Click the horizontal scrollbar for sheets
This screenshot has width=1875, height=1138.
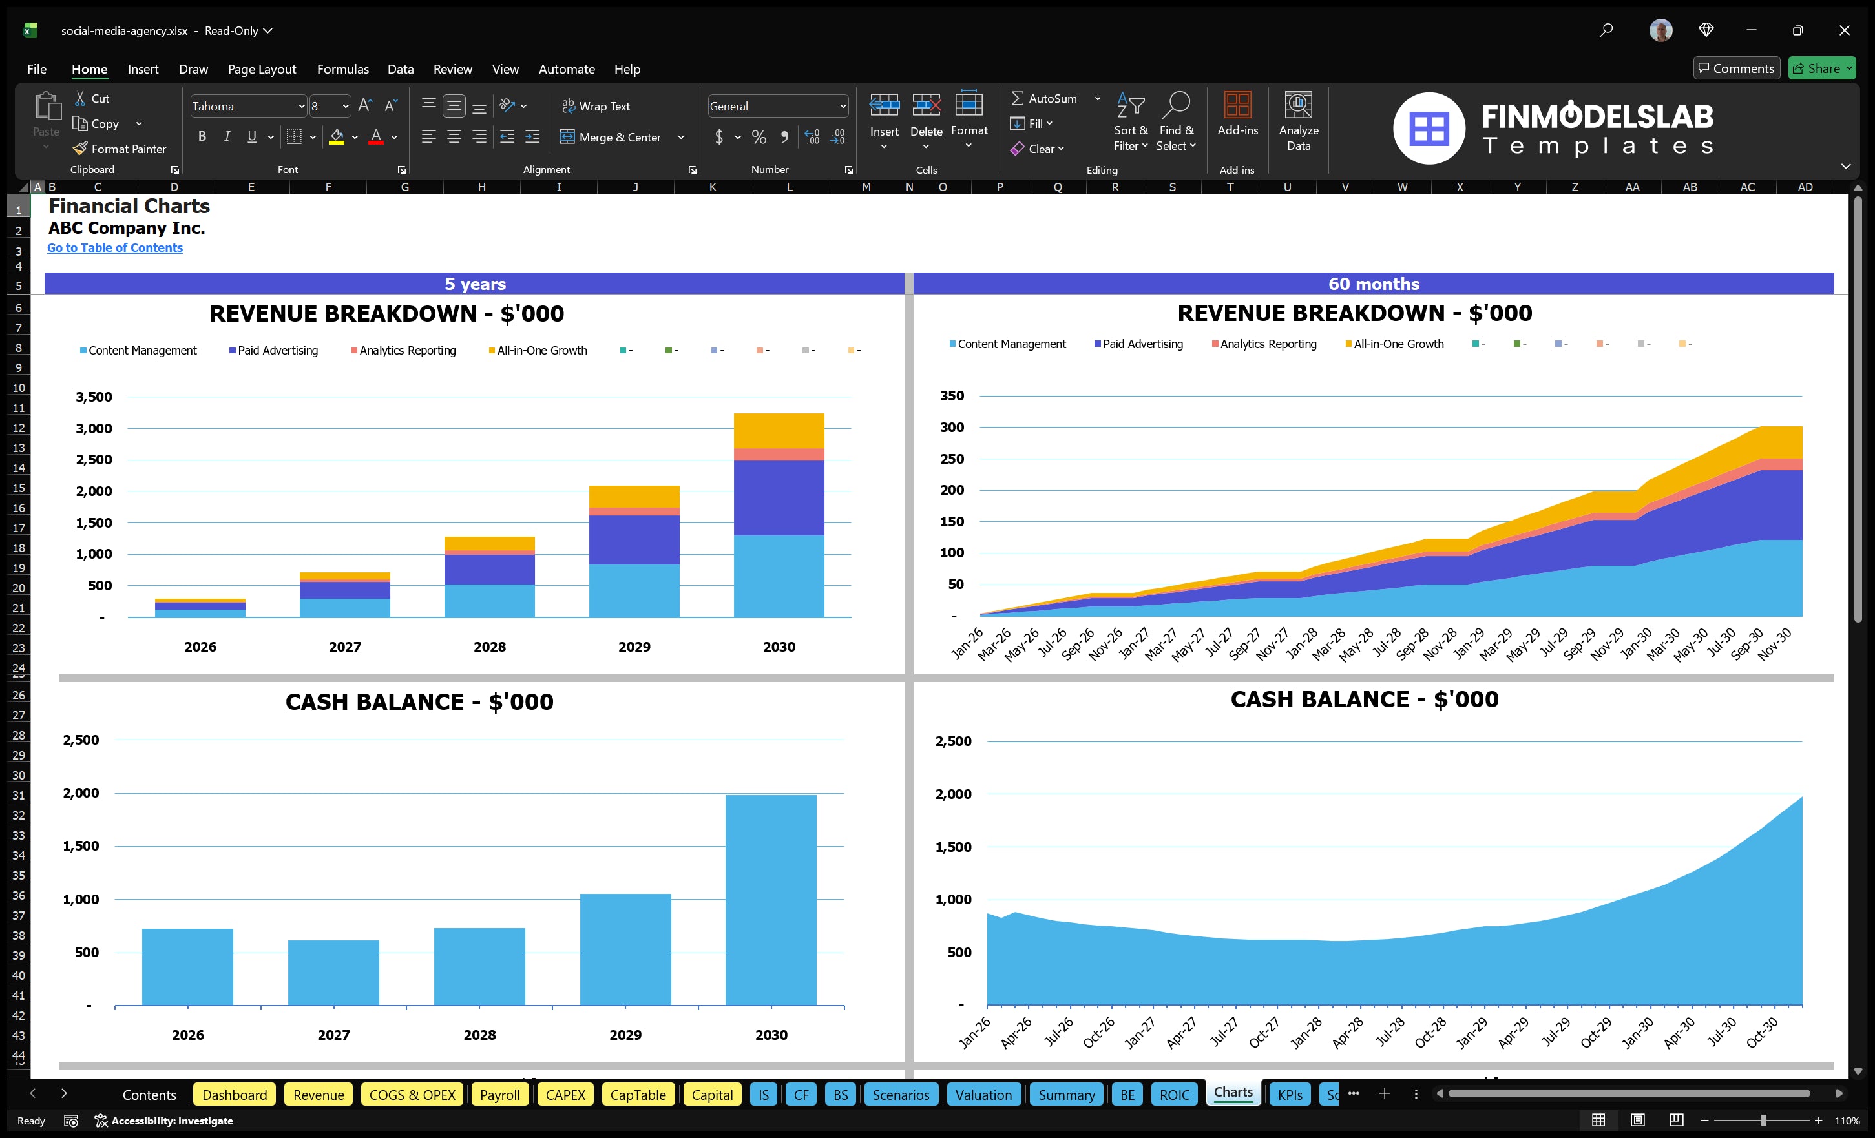pos(1628,1094)
